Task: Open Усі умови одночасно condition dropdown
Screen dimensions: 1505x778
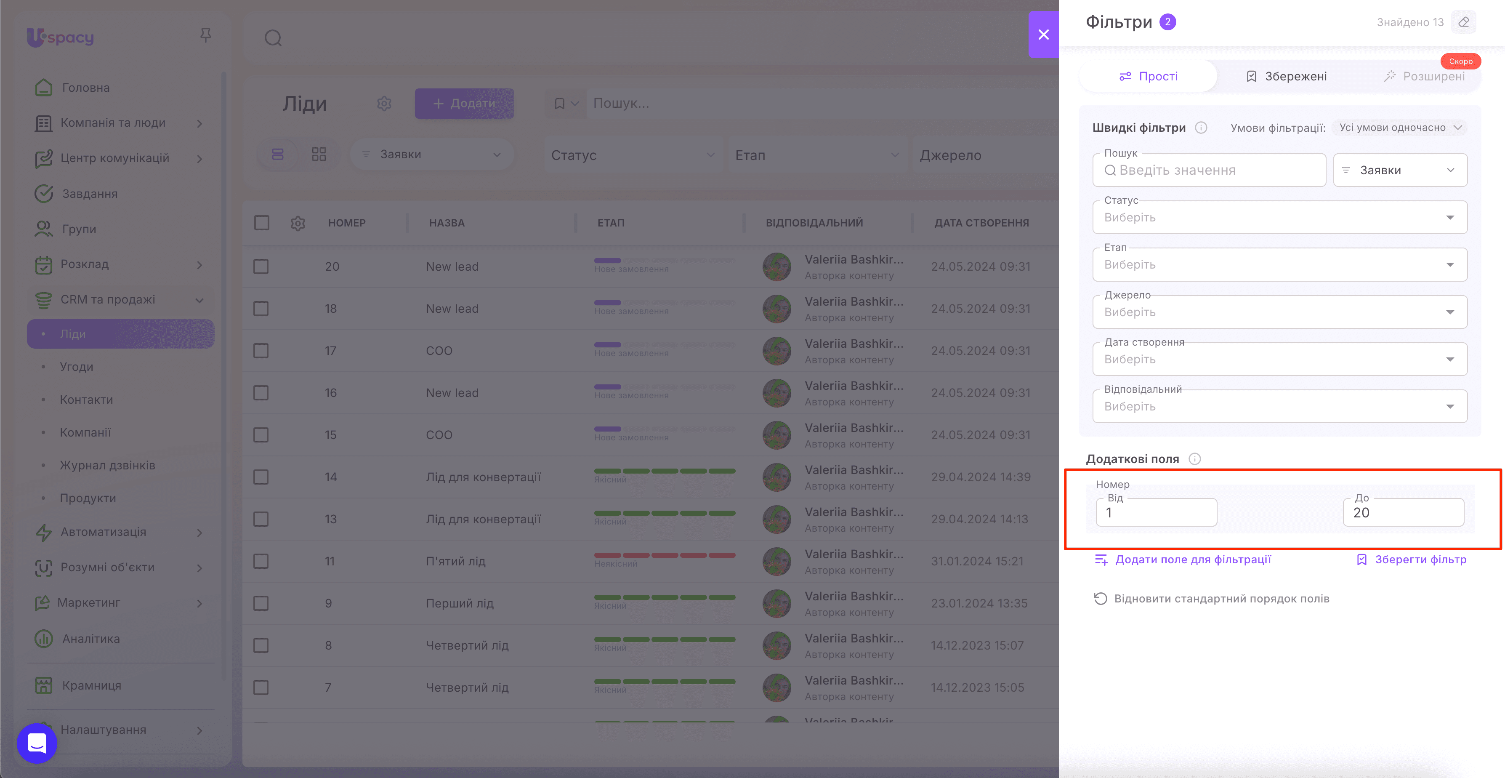Action: 1399,128
